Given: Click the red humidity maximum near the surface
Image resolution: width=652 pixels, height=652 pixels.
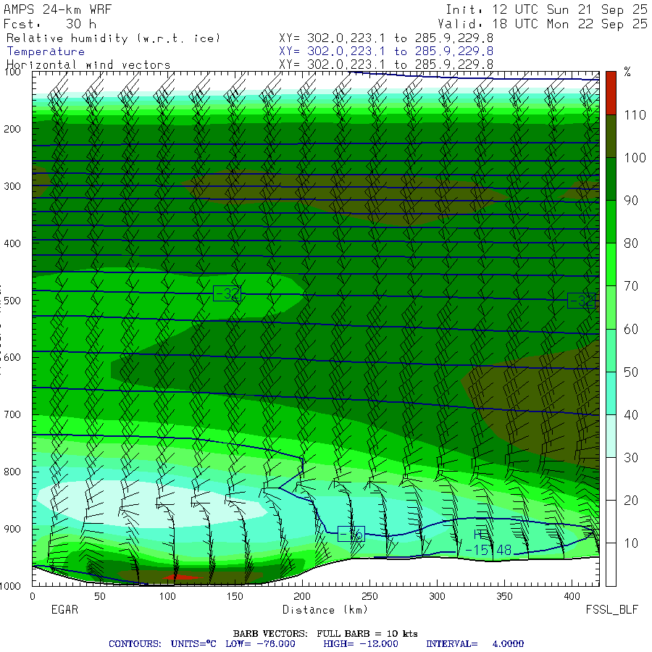Looking at the screenshot, I should click(x=177, y=577).
